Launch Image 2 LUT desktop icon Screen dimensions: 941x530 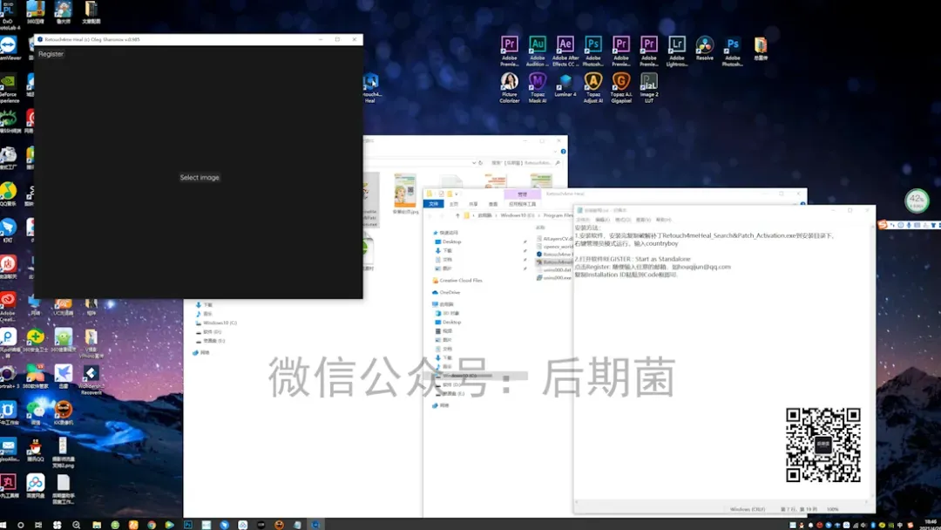(x=649, y=88)
